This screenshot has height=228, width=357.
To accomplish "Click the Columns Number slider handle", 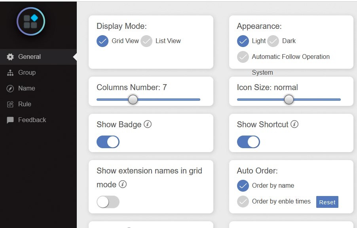I will tap(133, 100).
